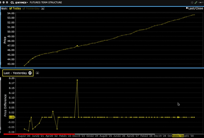Add another day with plus icon
Viewport: 204px width, 138px height.
(43, 8)
